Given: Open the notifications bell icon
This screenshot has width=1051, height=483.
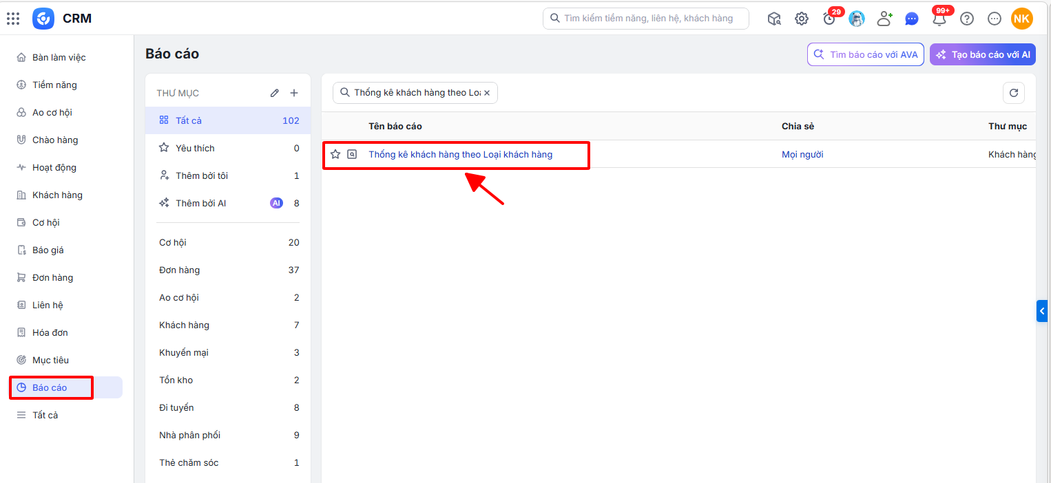Looking at the screenshot, I should [939, 19].
